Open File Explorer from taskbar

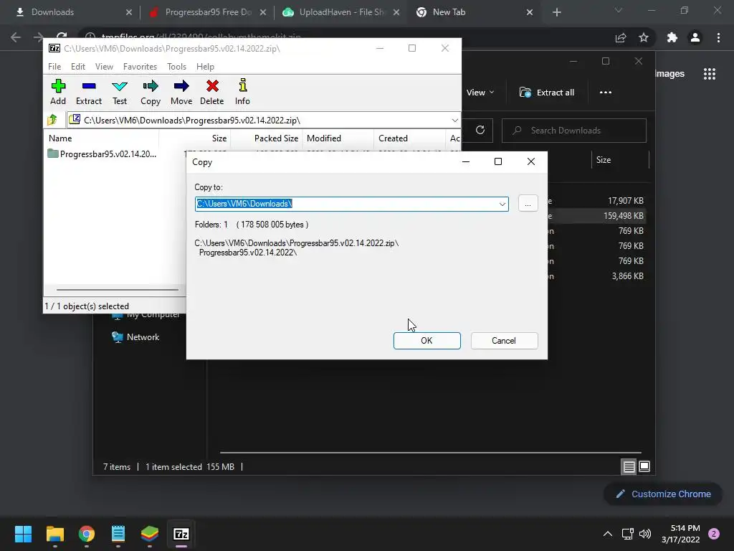(54, 534)
